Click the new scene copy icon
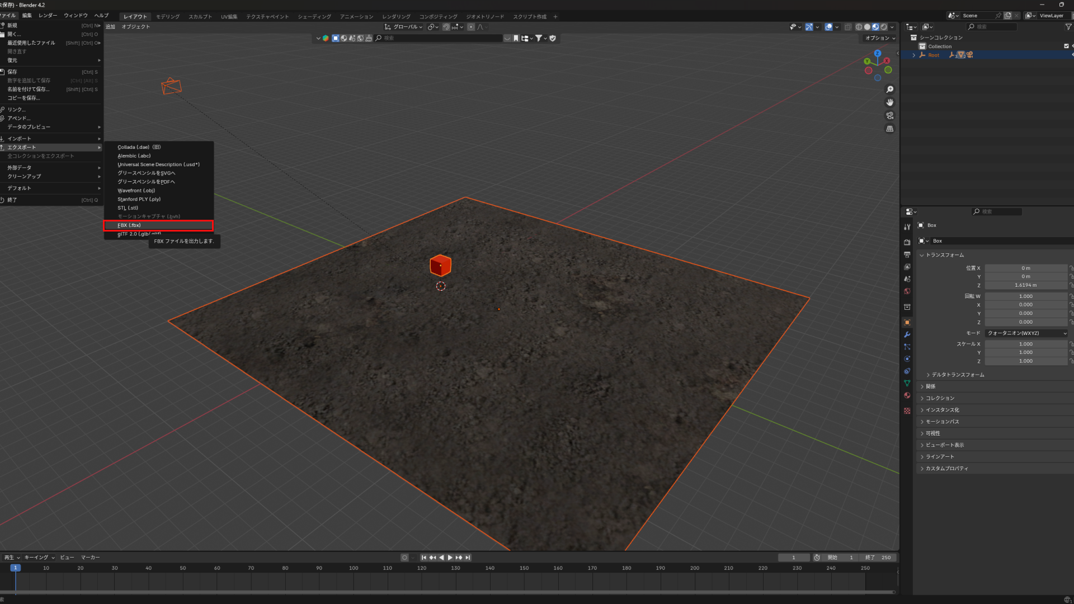 click(1008, 16)
